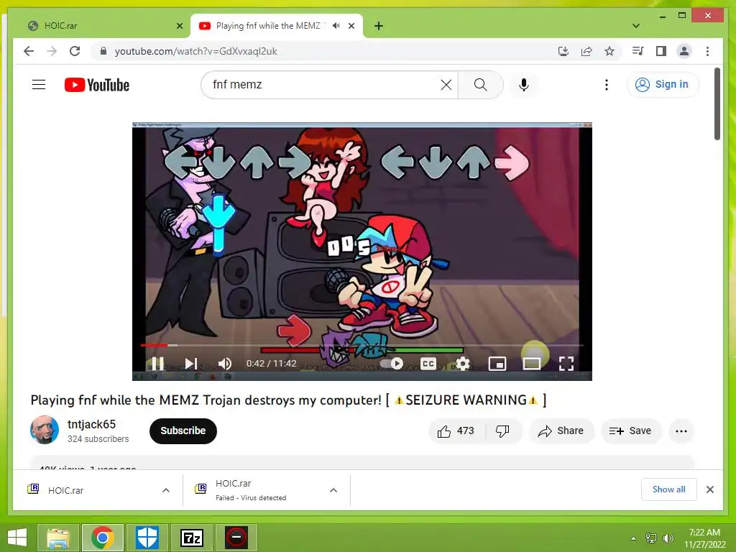Viewport: 736px width, 552px height.
Task: Expand options for first HOIC.rar download
Action: [x=166, y=490]
